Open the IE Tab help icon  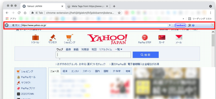point(193,25)
